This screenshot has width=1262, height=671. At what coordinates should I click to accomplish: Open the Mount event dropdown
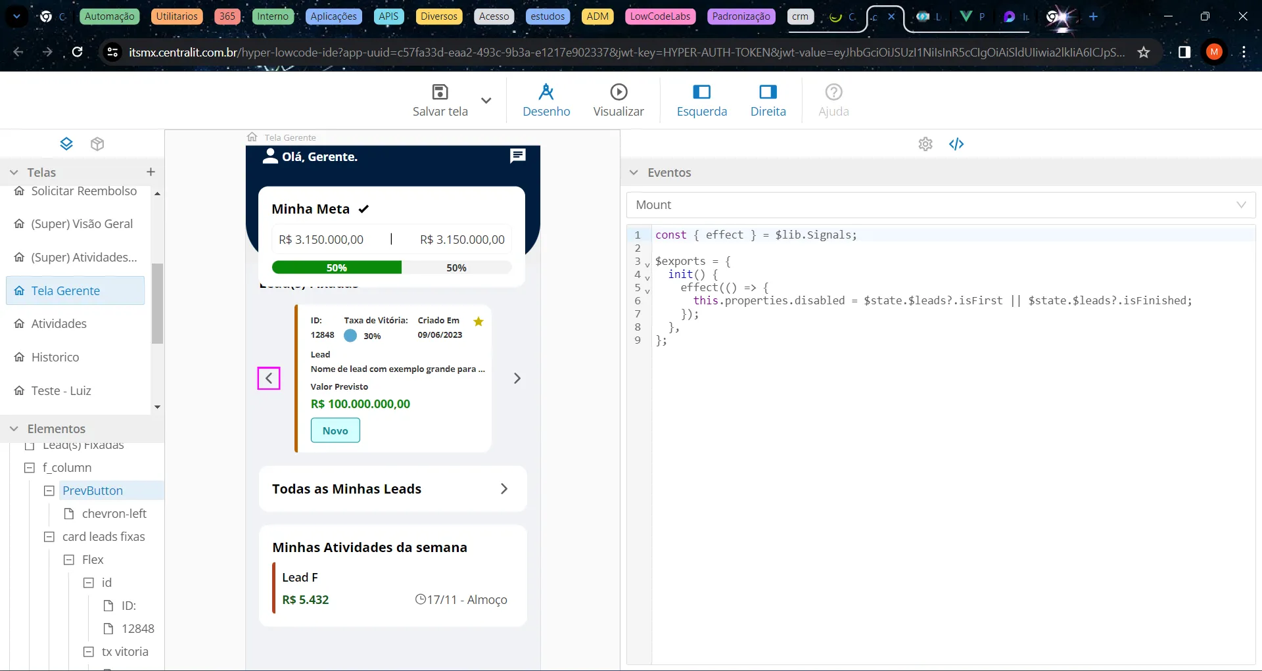coord(941,205)
